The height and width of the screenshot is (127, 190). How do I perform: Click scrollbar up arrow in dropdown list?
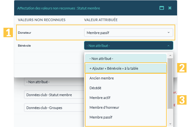pos(170,55)
